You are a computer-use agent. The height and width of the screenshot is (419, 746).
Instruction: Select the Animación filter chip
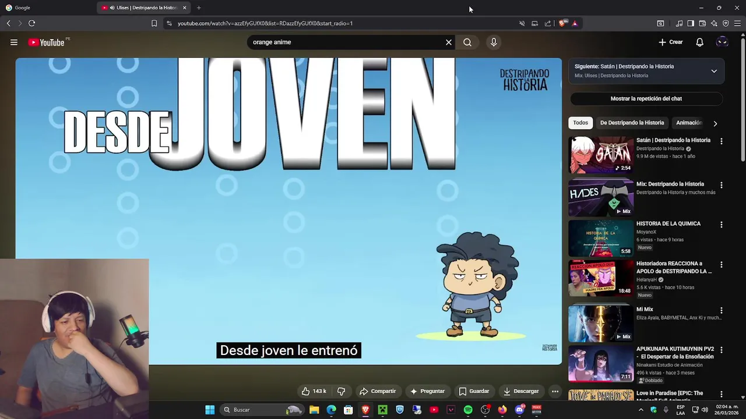(x=689, y=123)
